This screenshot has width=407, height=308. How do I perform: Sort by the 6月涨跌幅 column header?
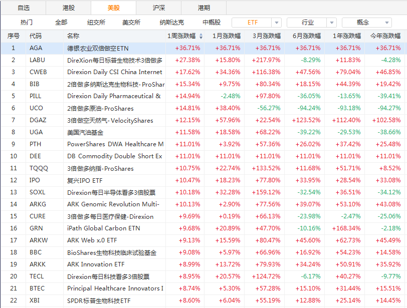tap(307, 36)
